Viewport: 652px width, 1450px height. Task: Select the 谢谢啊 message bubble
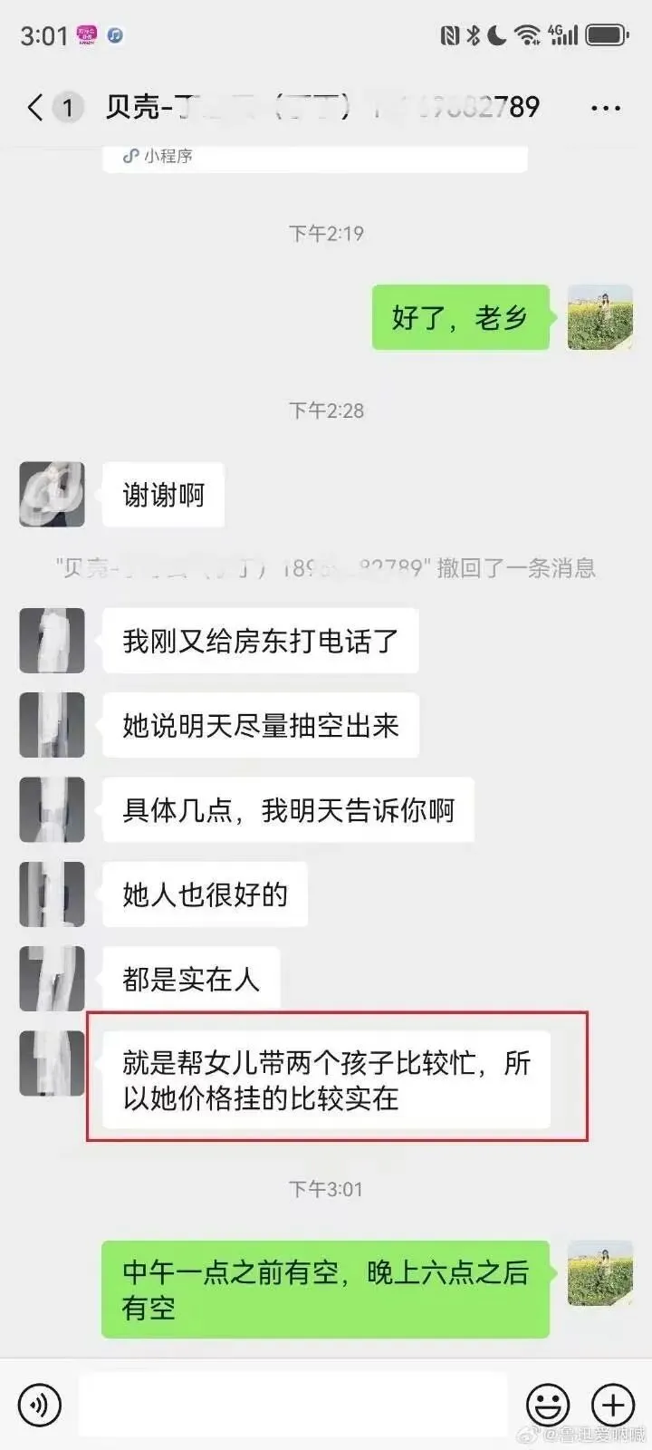[x=163, y=495]
